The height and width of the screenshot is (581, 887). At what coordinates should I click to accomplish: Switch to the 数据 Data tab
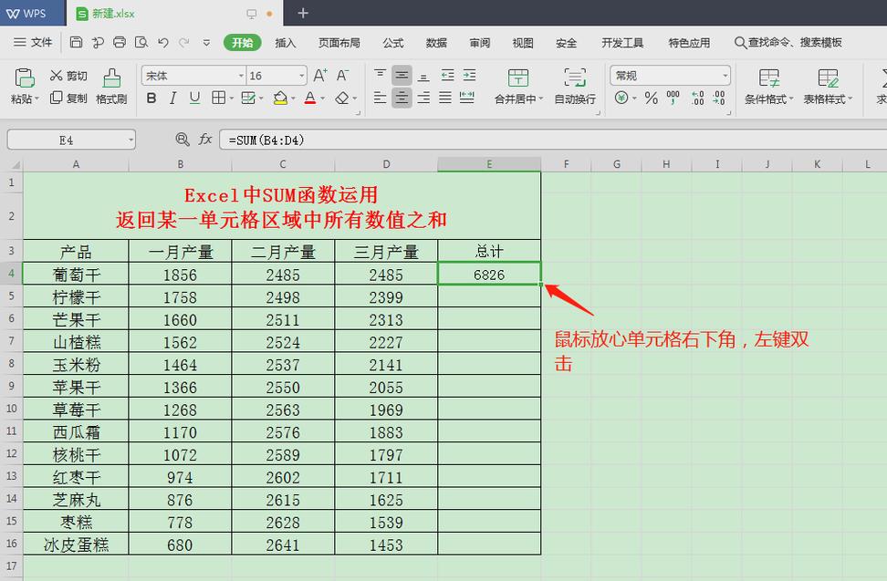(x=436, y=43)
